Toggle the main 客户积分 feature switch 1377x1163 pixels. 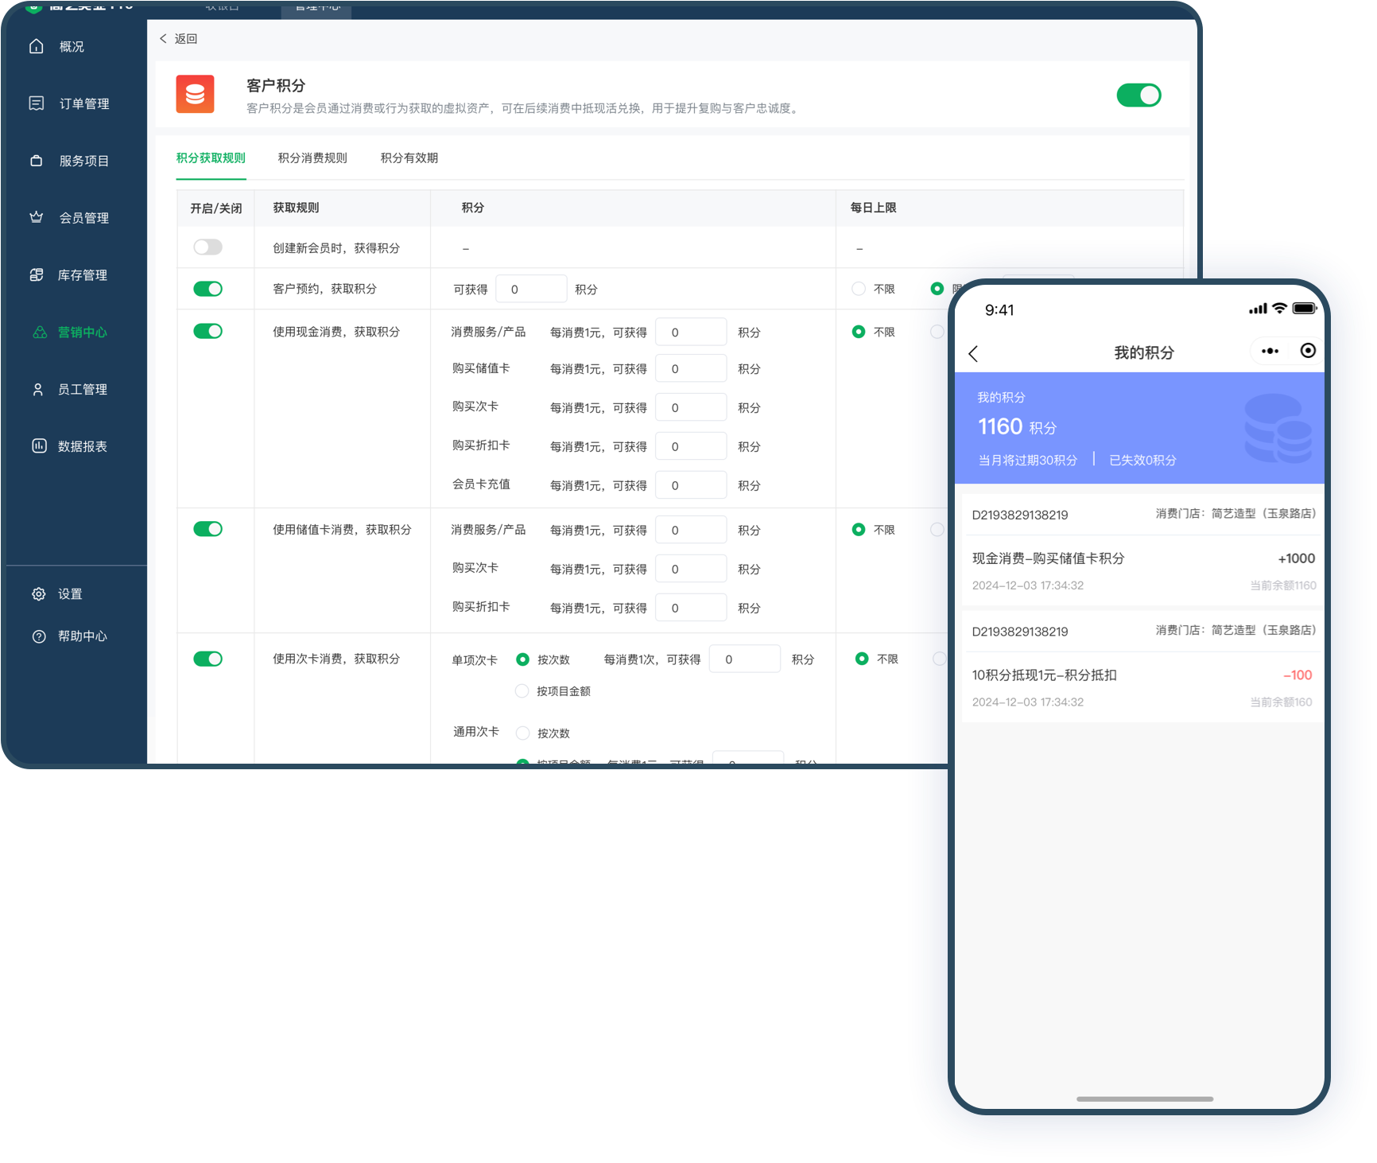point(1138,95)
